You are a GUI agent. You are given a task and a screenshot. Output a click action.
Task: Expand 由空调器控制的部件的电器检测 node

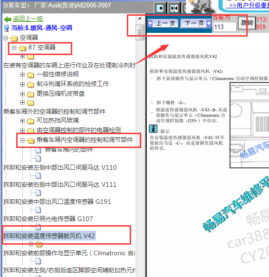point(22,130)
